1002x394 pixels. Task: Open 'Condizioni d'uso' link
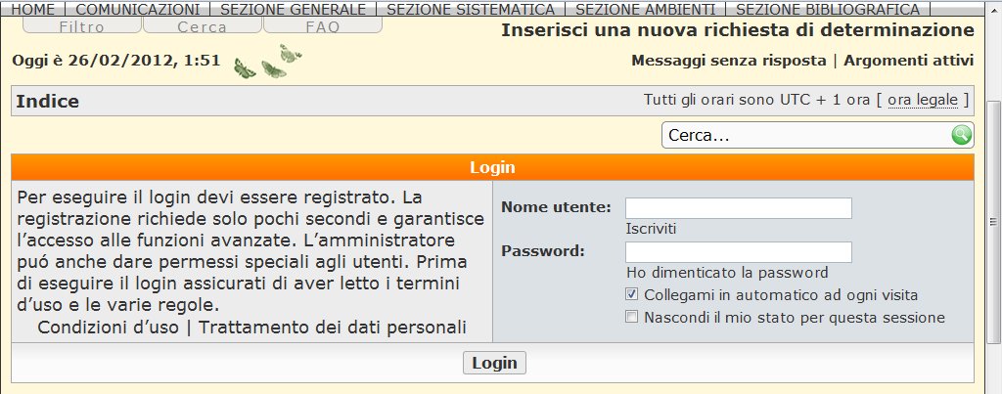click(x=108, y=327)
